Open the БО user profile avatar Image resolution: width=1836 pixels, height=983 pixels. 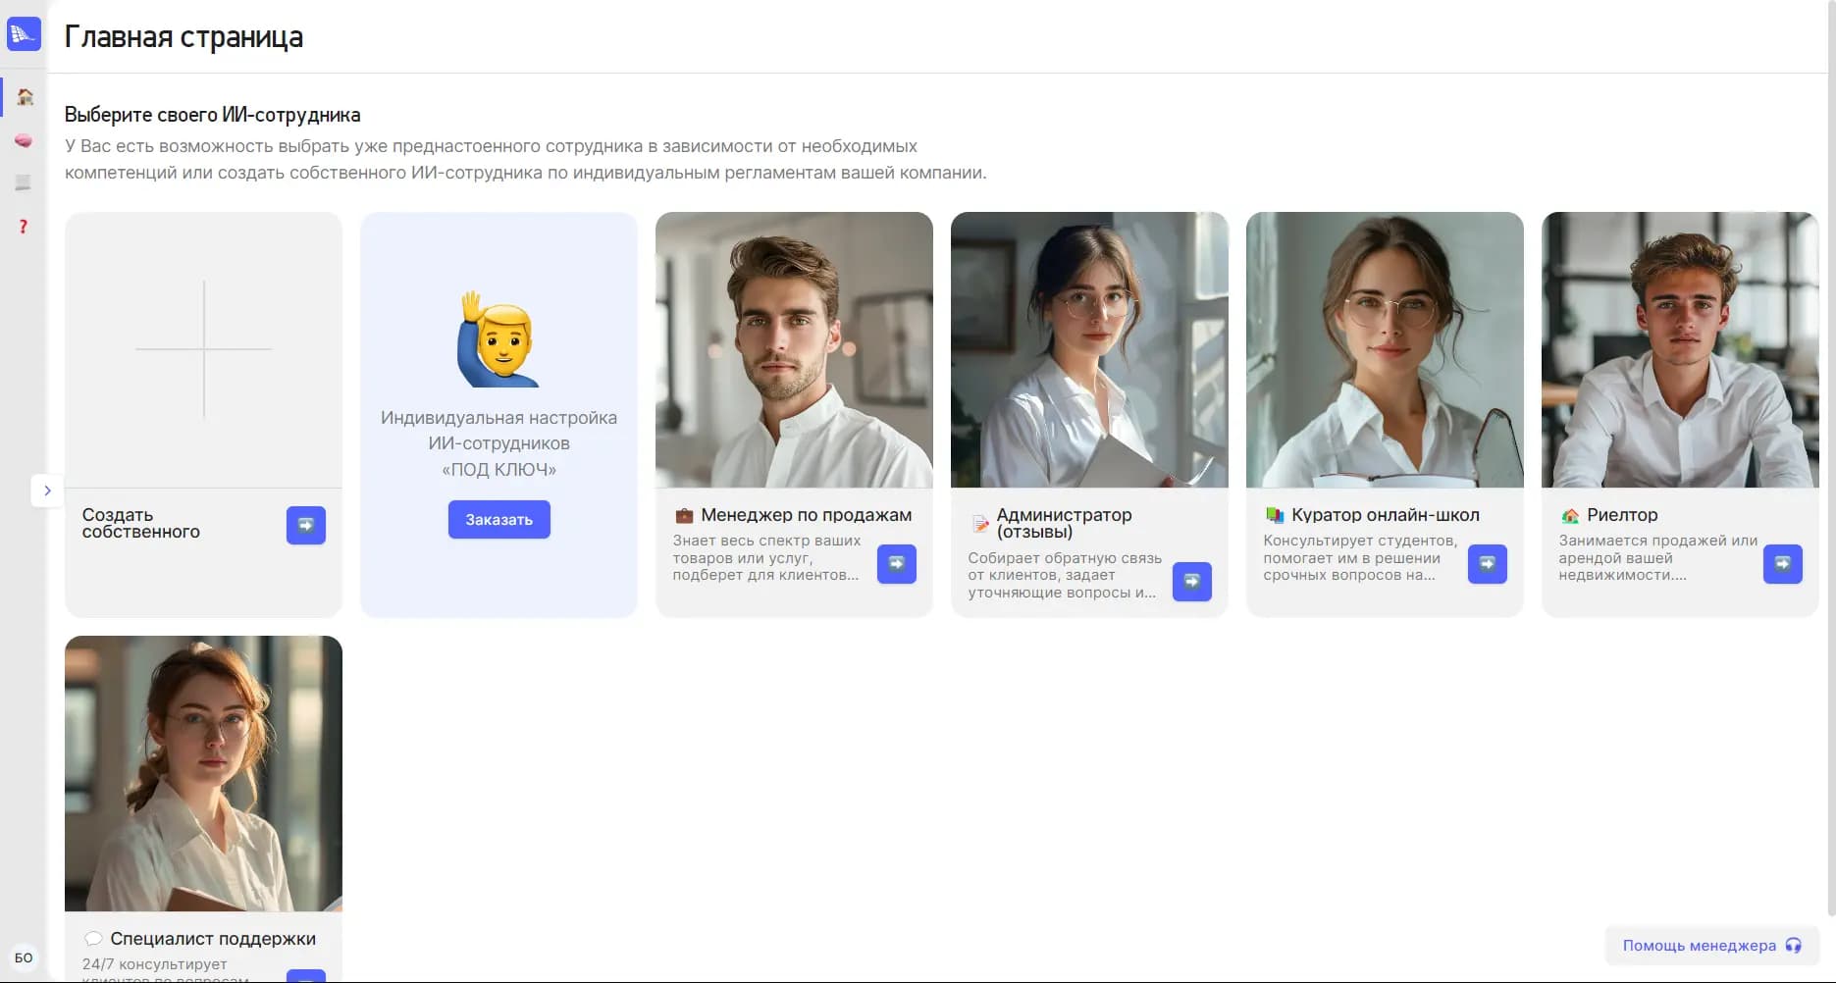point(24,957)
